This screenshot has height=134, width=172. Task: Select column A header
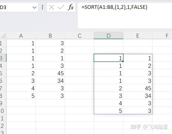(x=21, y=36)
